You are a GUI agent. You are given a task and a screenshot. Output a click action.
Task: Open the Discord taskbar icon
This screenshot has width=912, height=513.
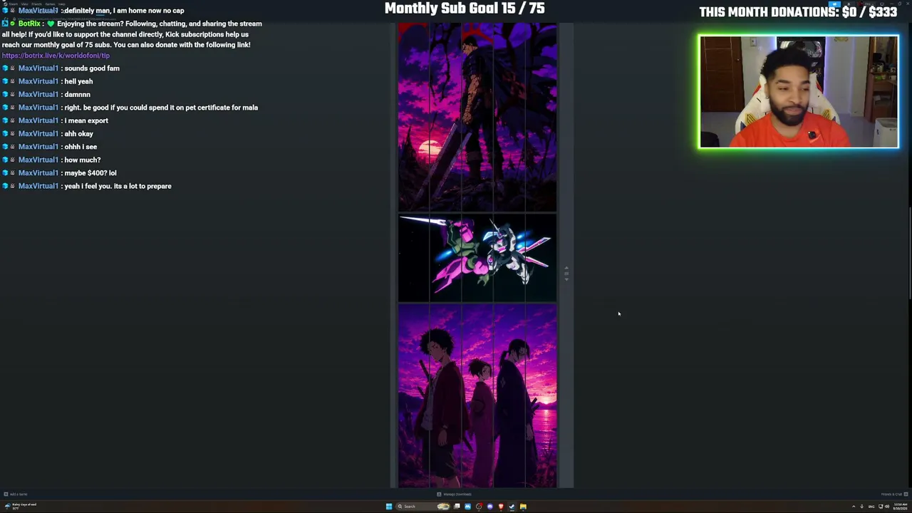click(489, 507)
